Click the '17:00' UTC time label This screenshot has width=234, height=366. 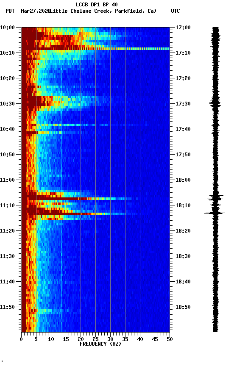pos(183,28)
